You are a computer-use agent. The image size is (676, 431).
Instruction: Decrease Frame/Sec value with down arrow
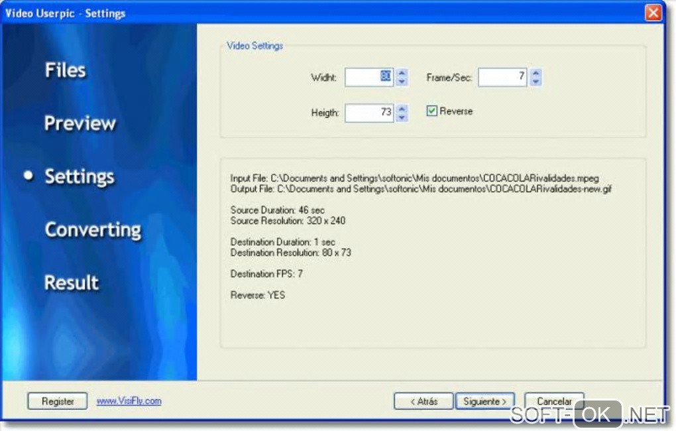point(535,82)
